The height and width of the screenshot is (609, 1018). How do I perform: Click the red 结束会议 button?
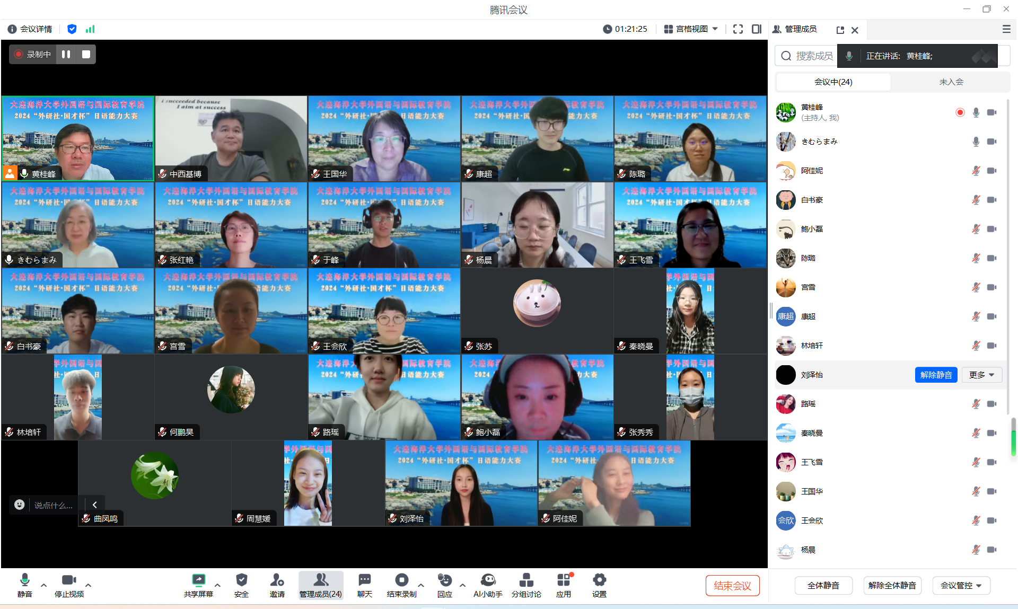(732, 586)
